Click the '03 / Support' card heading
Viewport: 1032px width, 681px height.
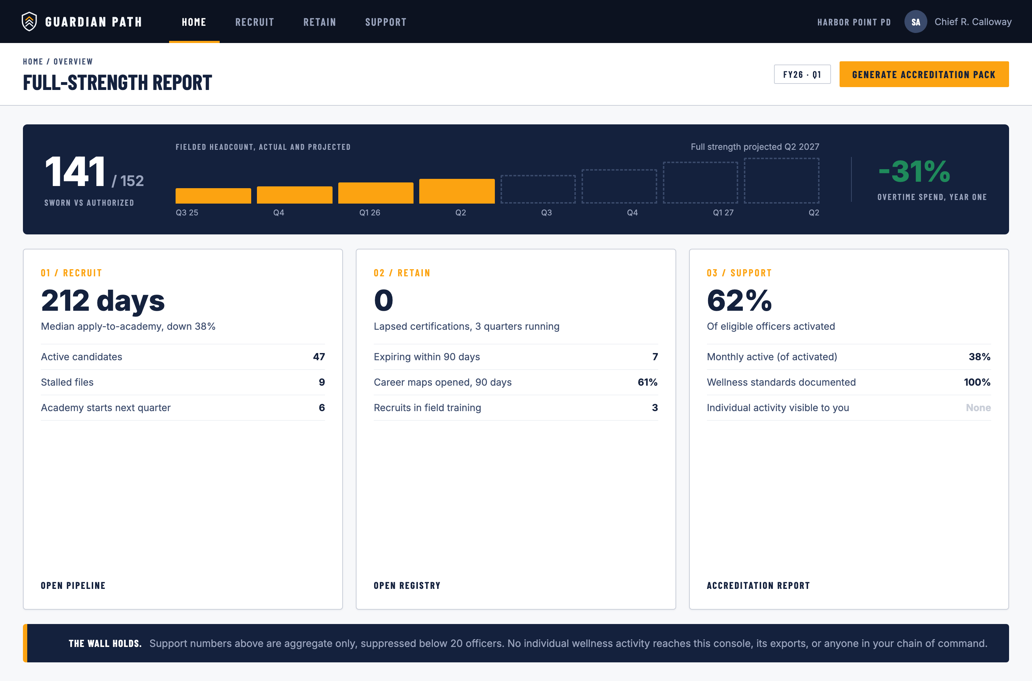tap(739, 273)
